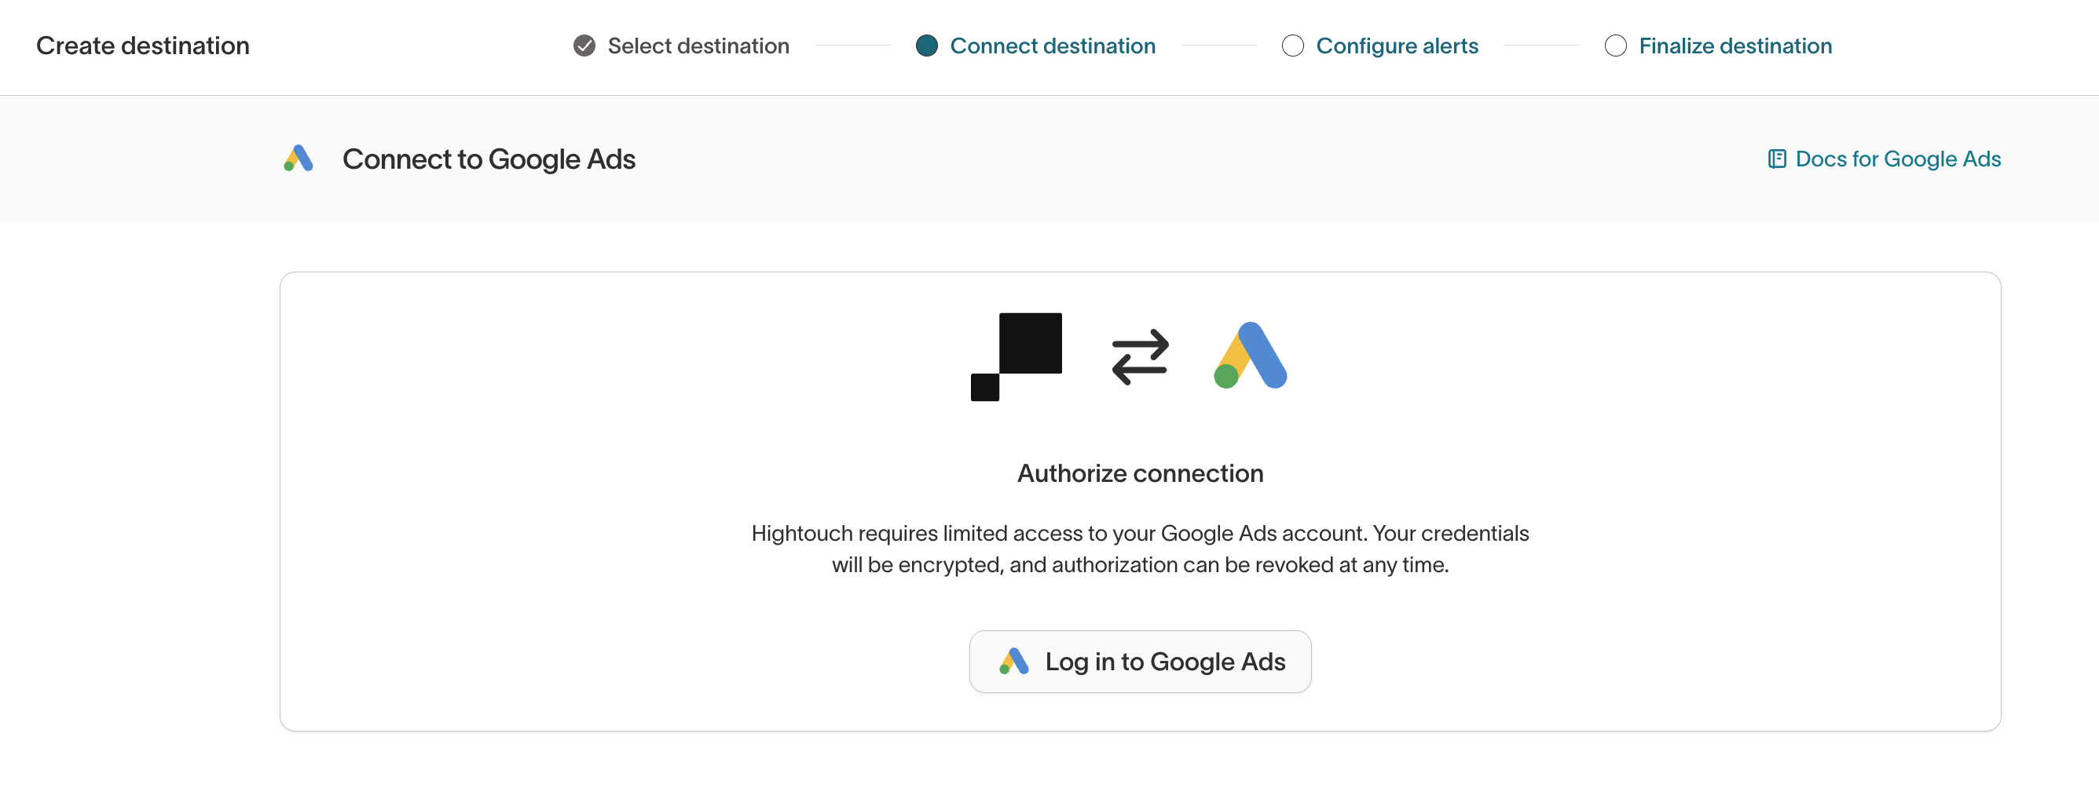Screen dimensions: 2099x788
Task: Open the Finalize destination step
Action: [x=1735, y=46]
